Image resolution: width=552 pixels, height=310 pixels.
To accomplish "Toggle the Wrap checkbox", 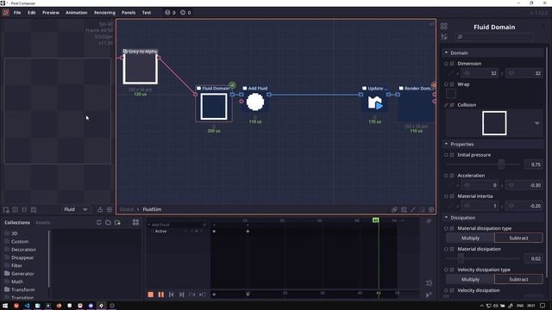I will 451,94.
